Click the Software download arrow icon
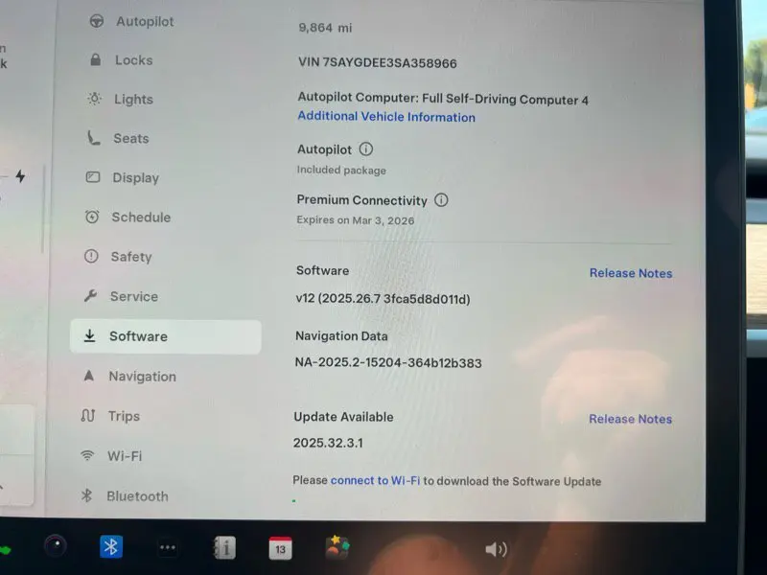Screen dimensions: 767x575 [89, 335]
